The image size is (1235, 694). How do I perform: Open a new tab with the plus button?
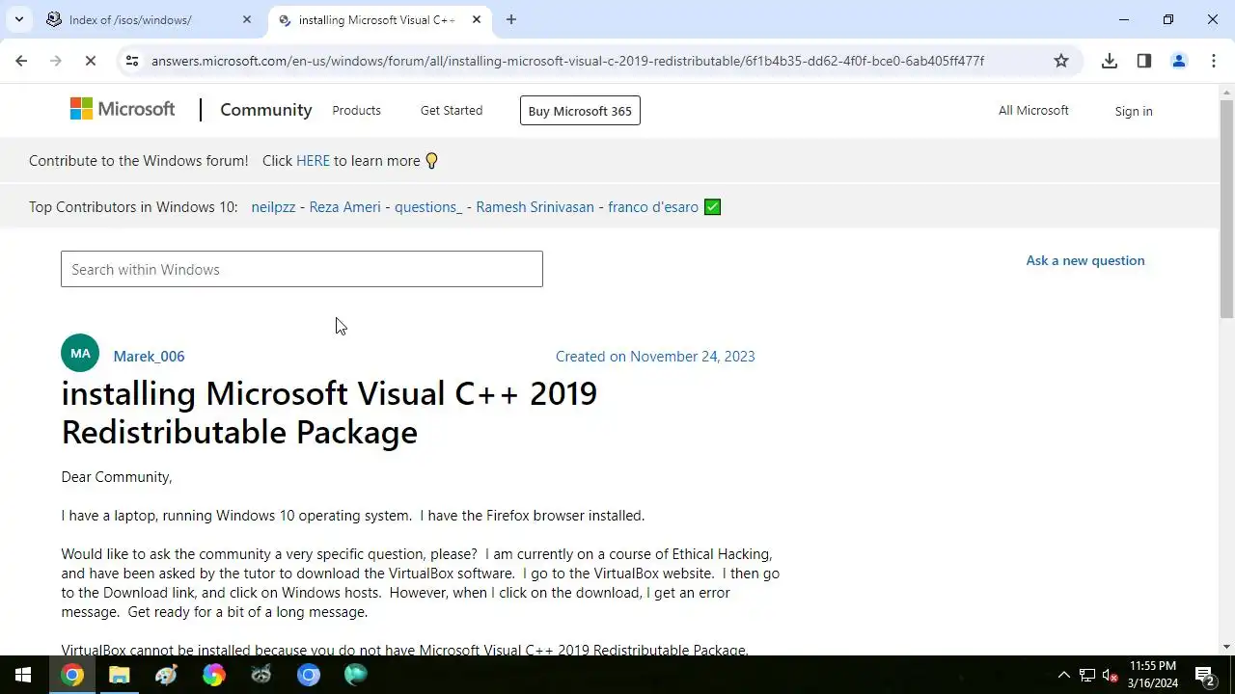[511, 19]
